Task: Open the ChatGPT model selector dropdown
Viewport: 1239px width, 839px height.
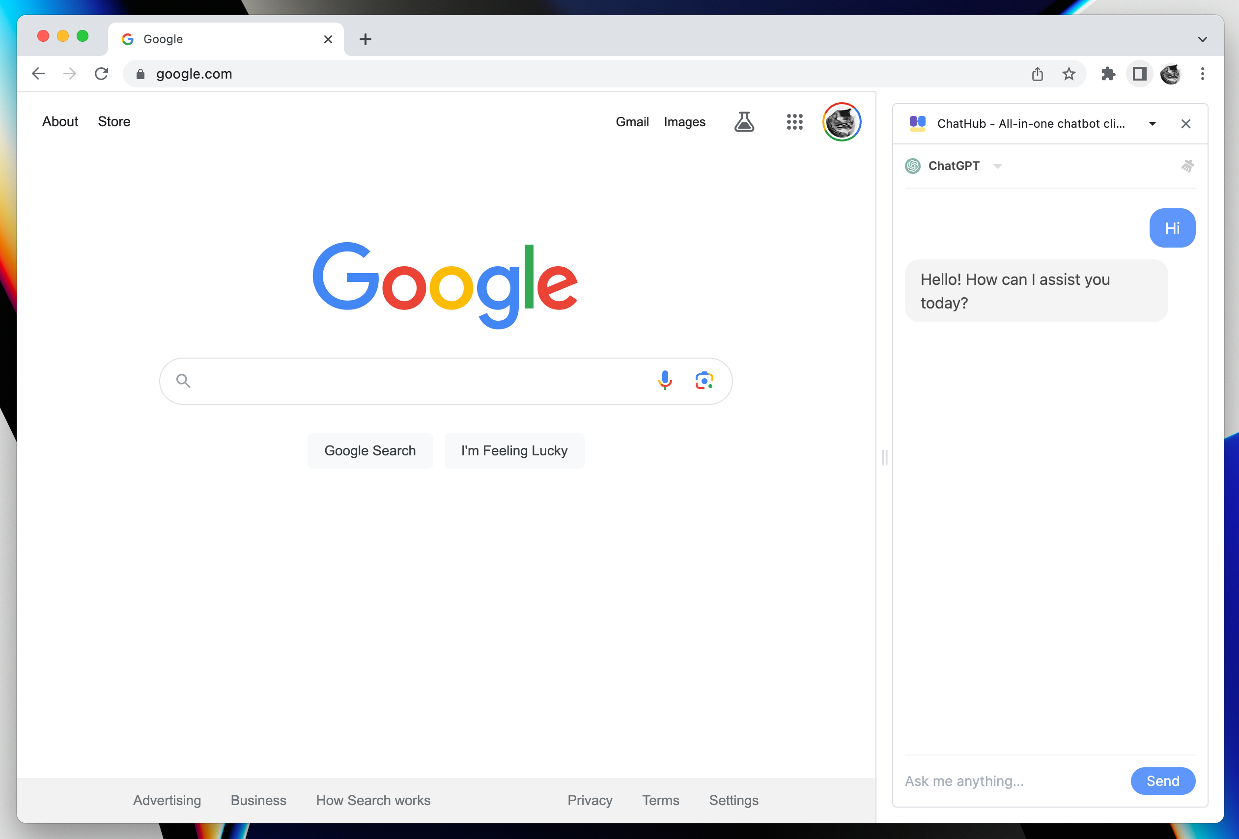Action: pyautogui.click(x=997, y=166)
